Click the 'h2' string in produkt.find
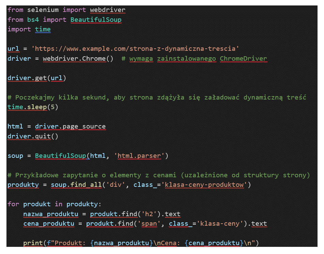The height and width of the screenshot is (254, 324). coord(149,214)
